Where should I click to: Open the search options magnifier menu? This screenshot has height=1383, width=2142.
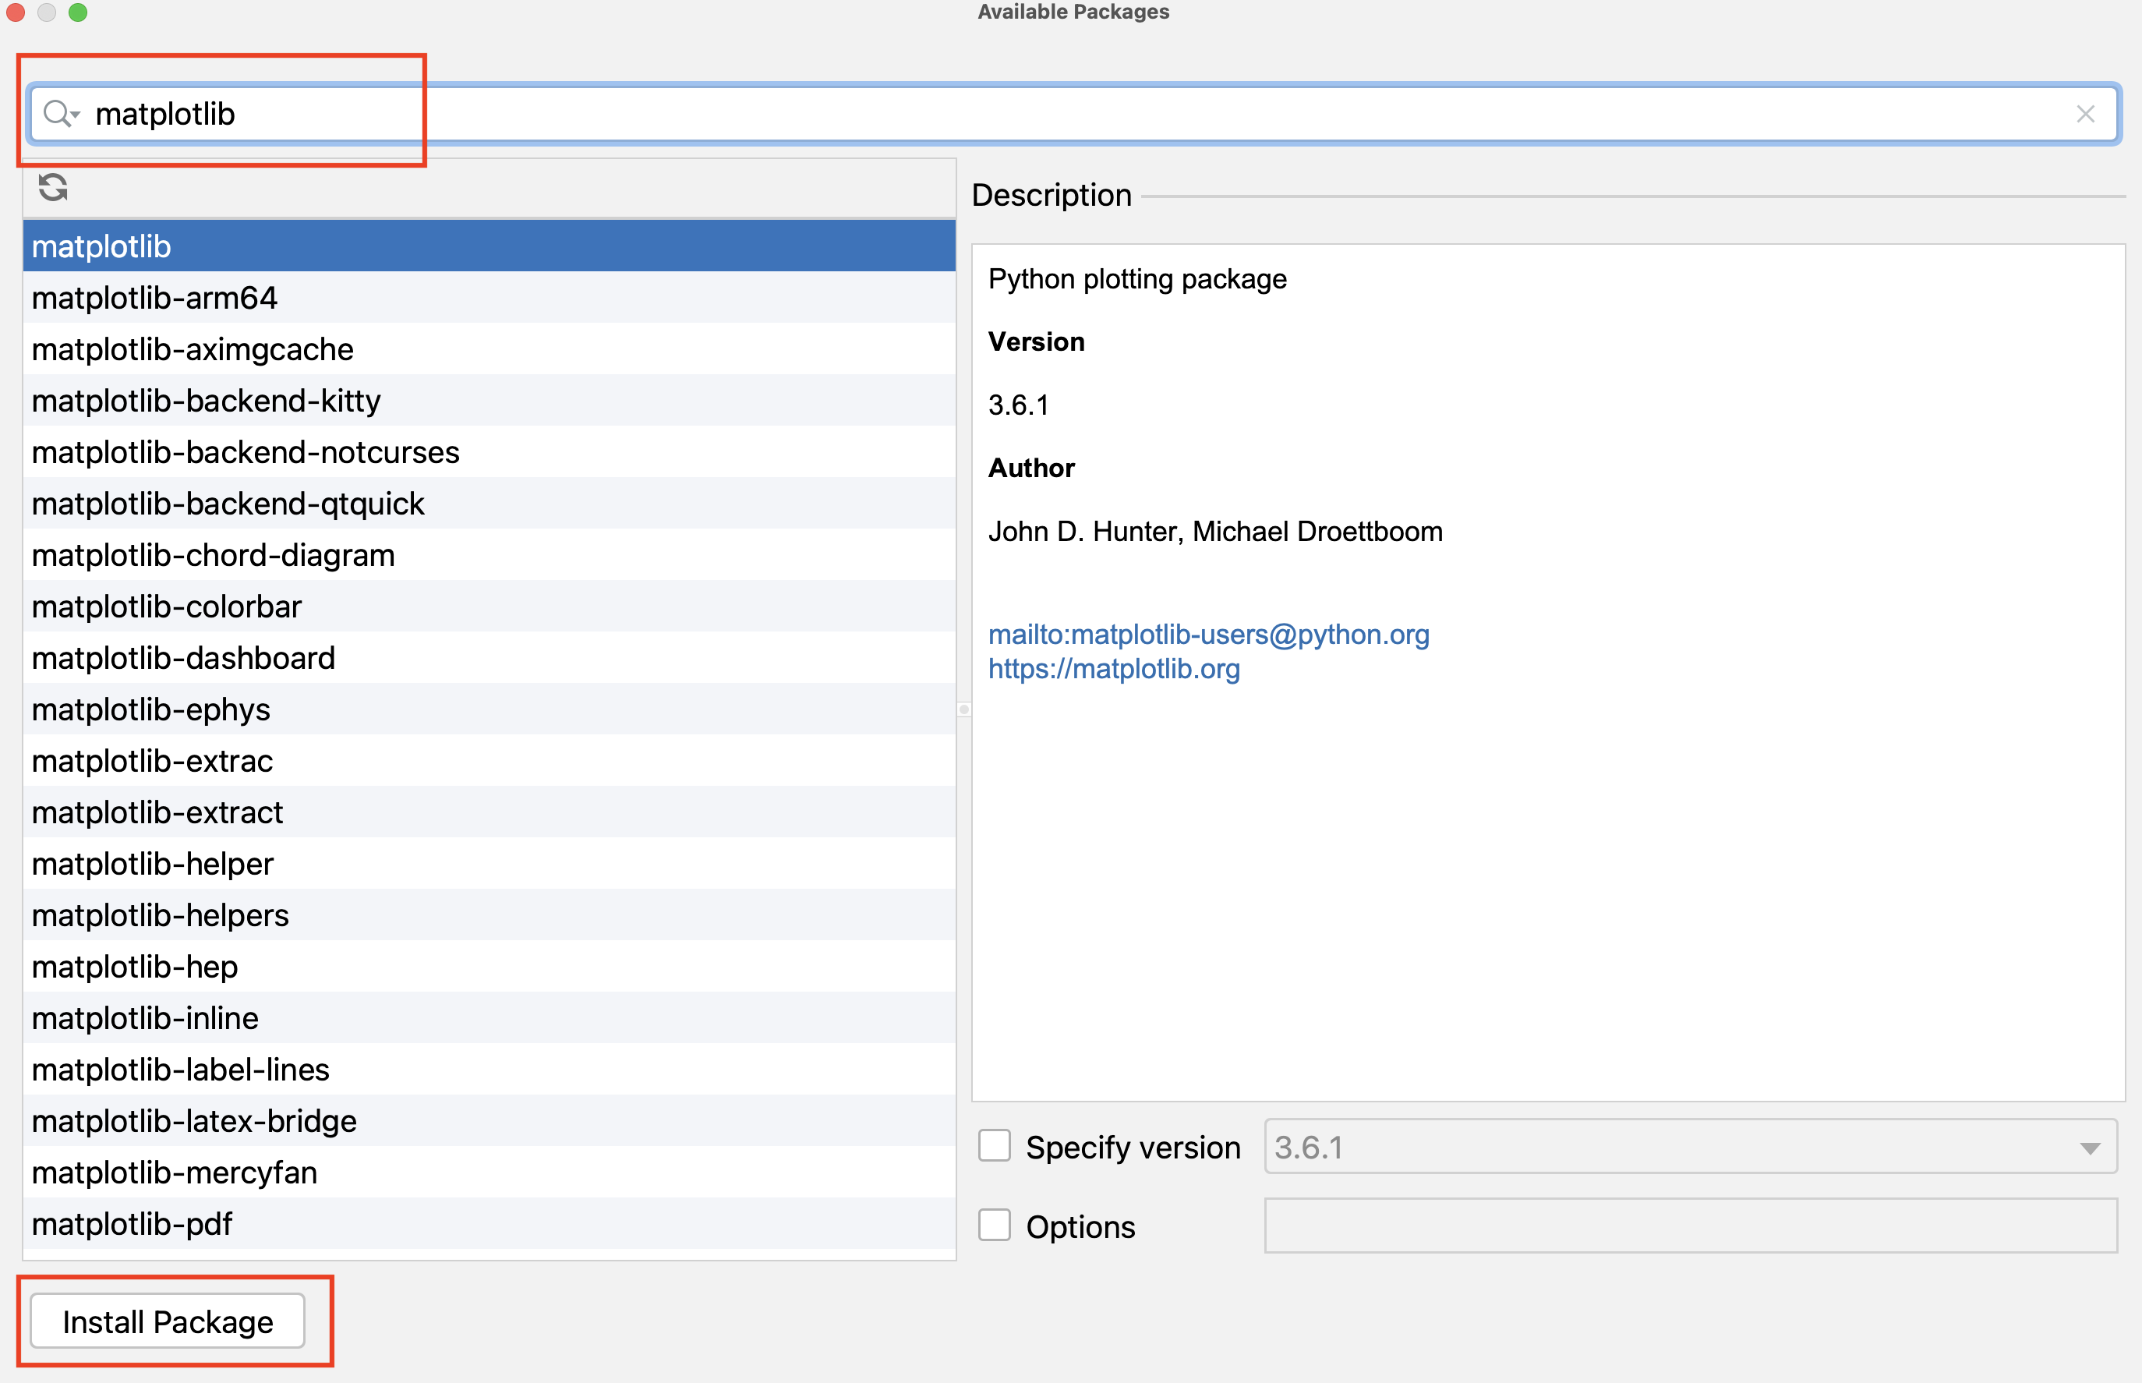[x=61, y=114]
